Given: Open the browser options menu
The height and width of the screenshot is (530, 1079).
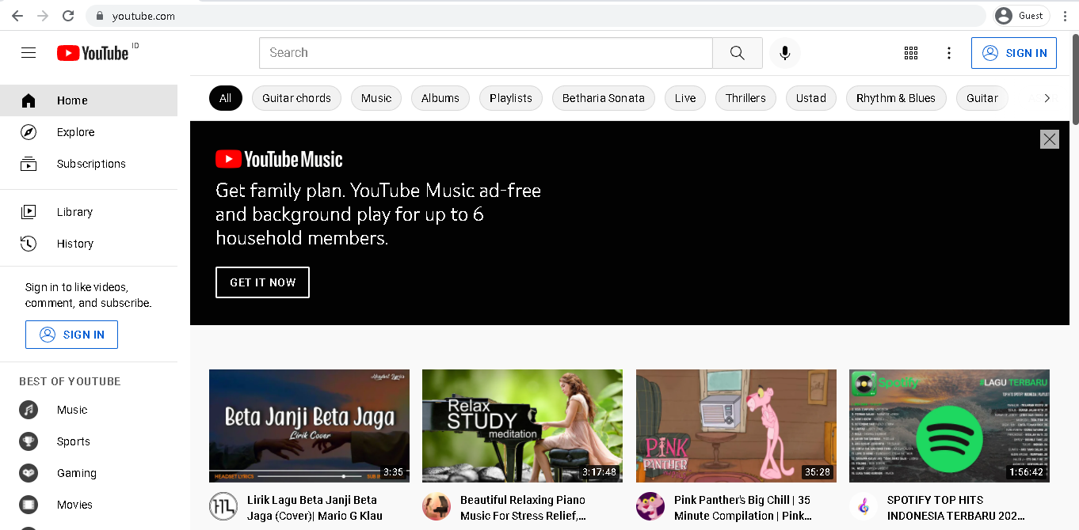Looking at the screenshot, I should 1064,15.
